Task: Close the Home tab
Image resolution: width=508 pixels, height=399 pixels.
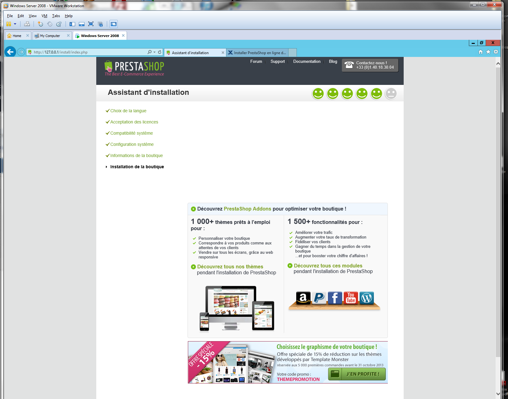Action: (x=28, y=35)
